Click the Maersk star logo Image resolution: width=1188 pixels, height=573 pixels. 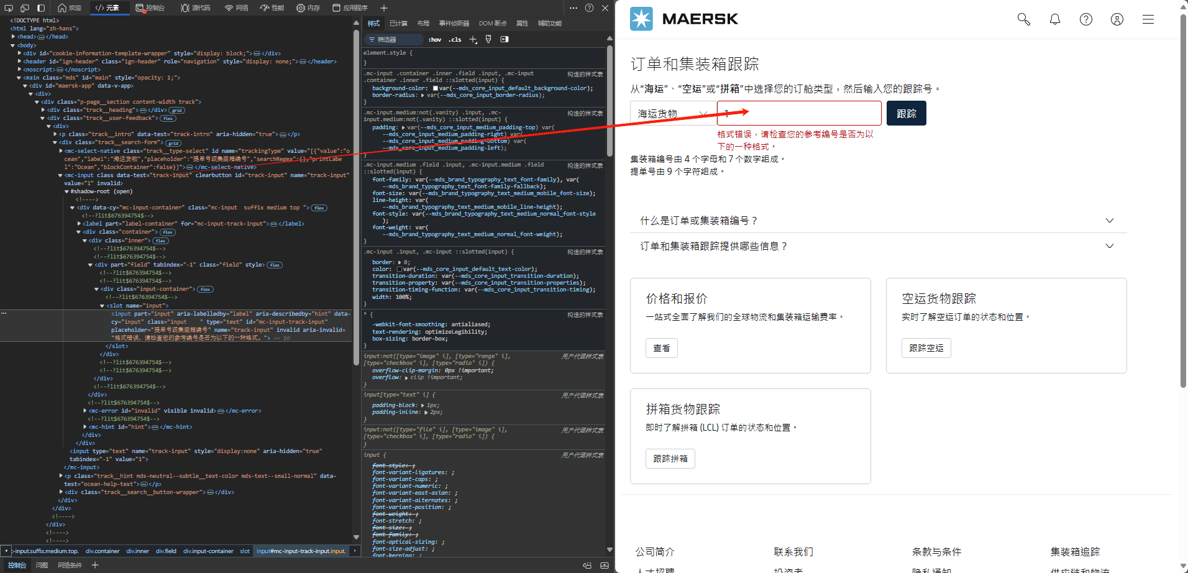click(641, 19)
